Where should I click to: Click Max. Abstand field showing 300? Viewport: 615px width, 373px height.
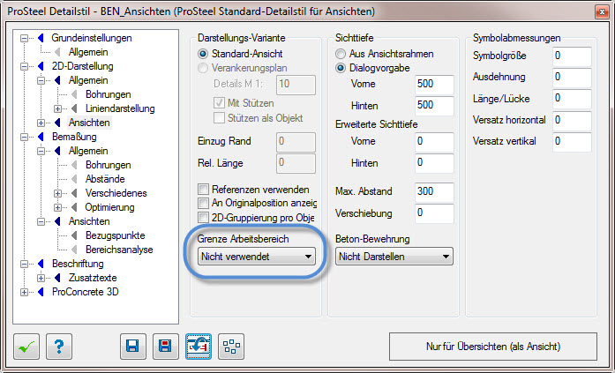pos(434,192)
